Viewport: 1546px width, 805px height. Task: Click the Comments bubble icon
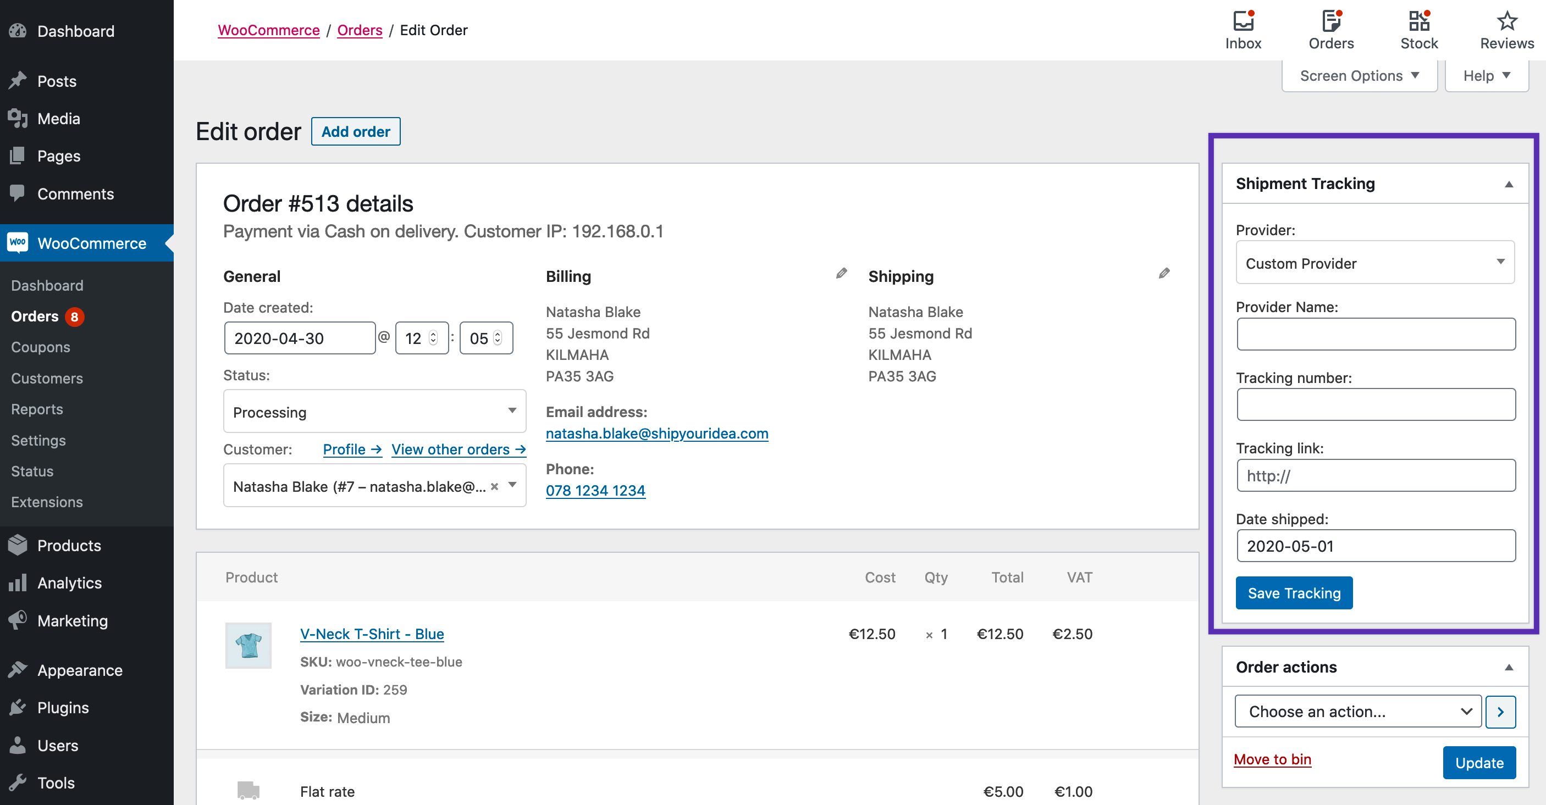pyautogui.click(x=18, y=193)
